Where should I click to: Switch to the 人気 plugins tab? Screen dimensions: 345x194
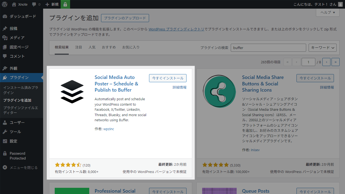(92, 47)
